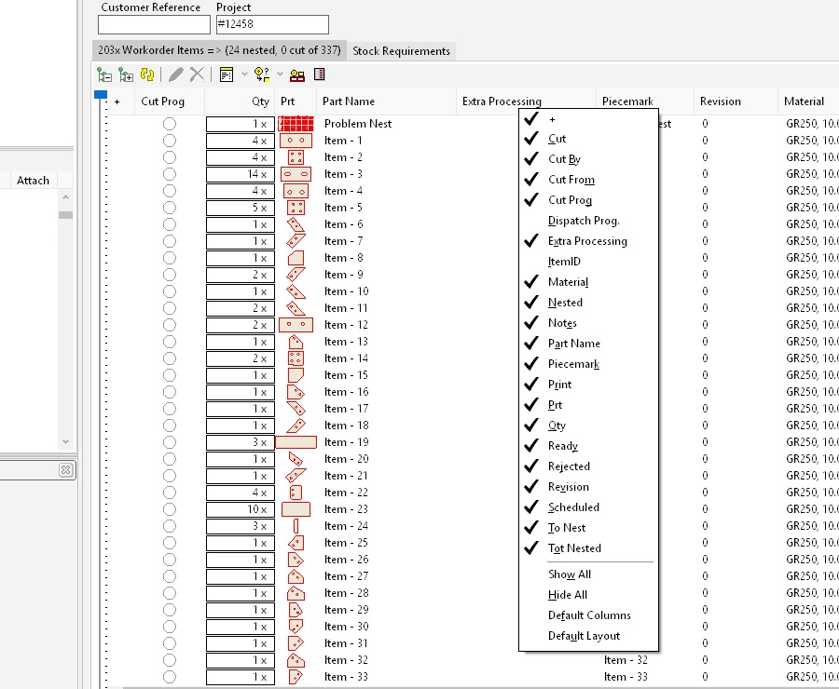Toggle Cut Prog circle for Item - 10

pos(170,291)
